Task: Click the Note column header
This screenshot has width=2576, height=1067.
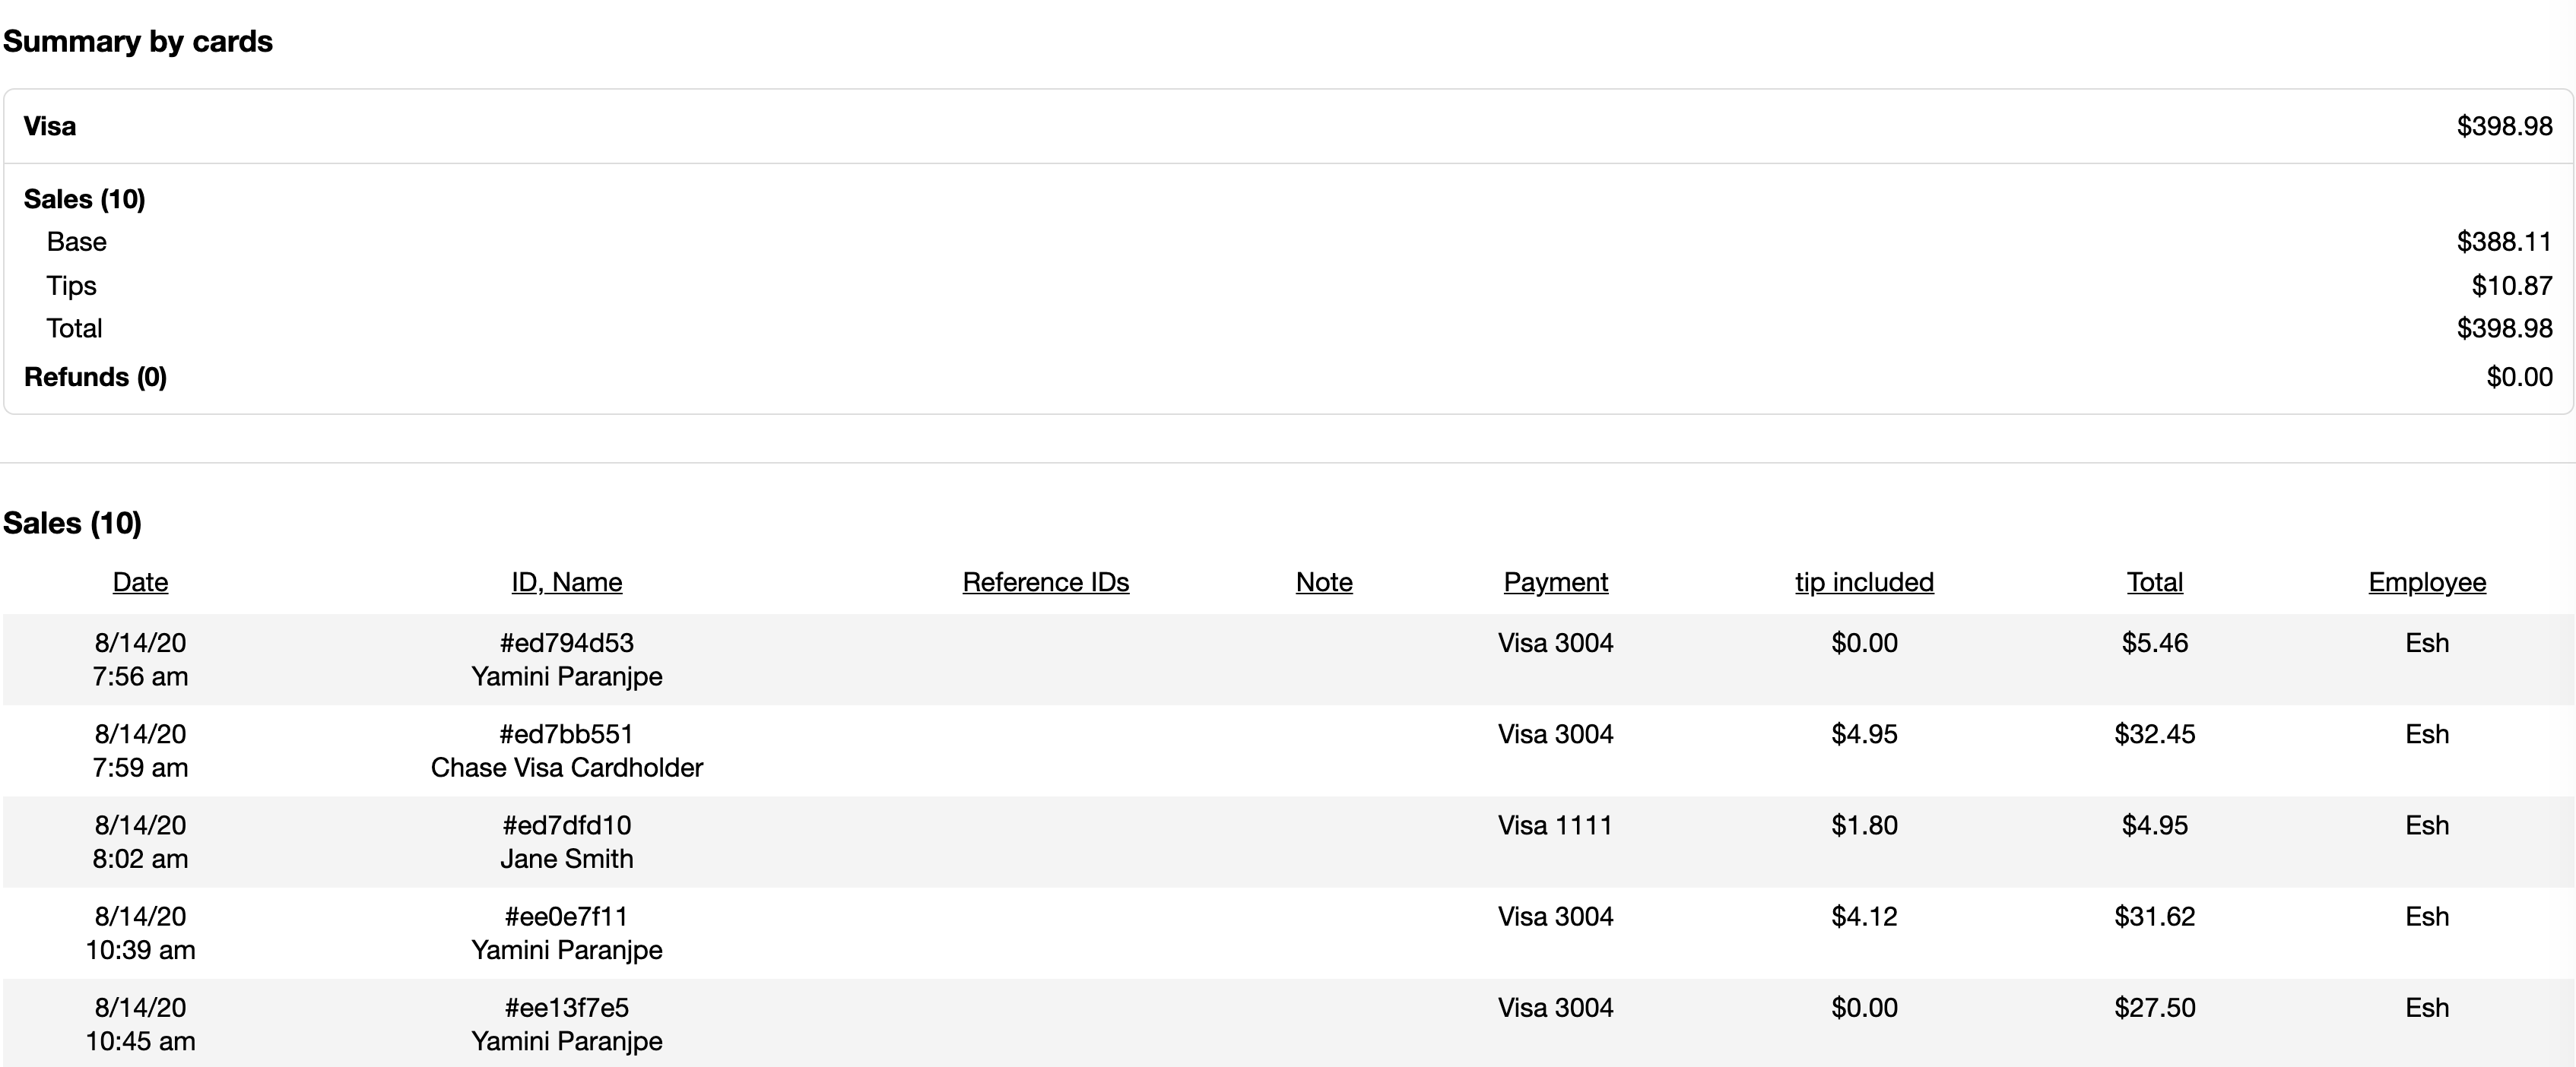Action: [1324, 581]
